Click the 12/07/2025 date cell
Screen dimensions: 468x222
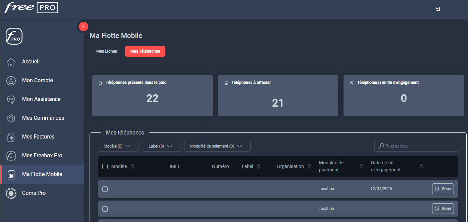(x=381, y=189)
